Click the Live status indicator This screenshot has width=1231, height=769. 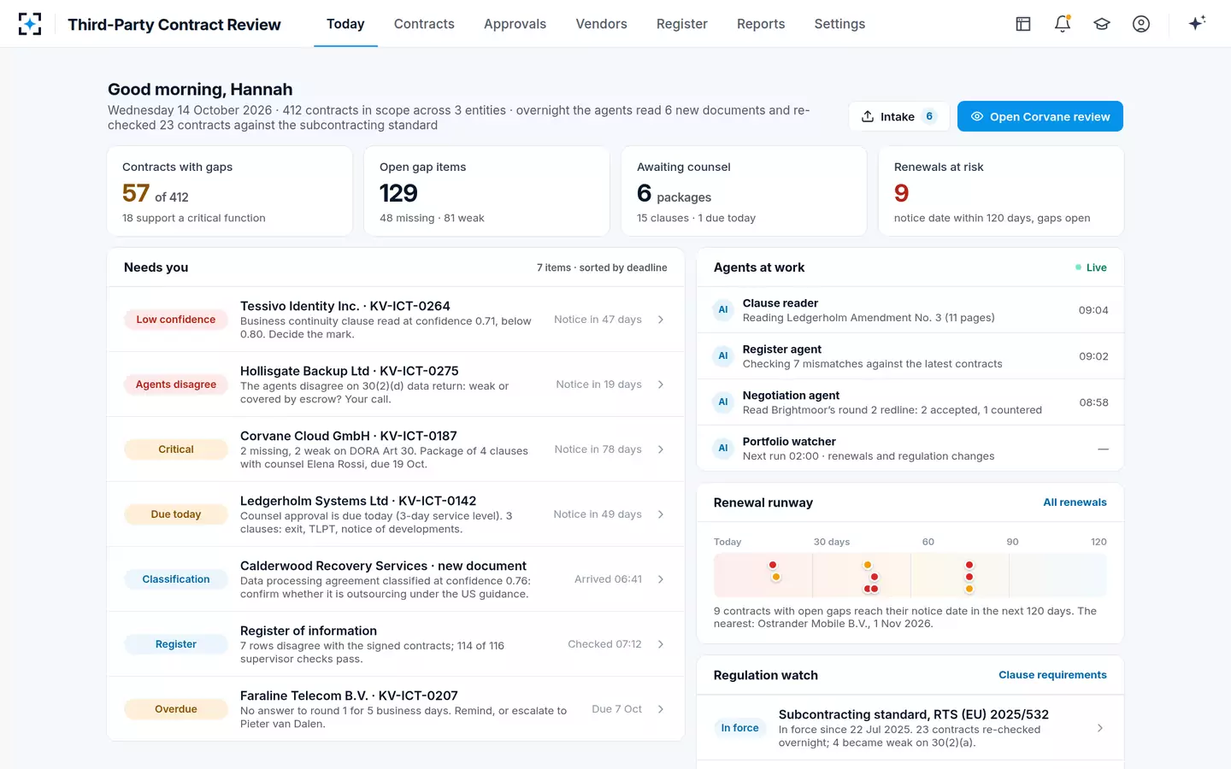point(1091,267)
